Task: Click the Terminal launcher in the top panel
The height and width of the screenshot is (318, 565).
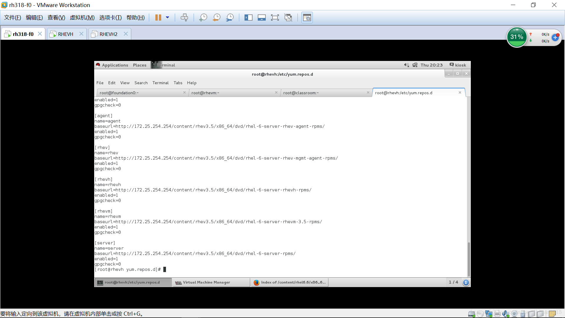Action: [x=163, y=65]
